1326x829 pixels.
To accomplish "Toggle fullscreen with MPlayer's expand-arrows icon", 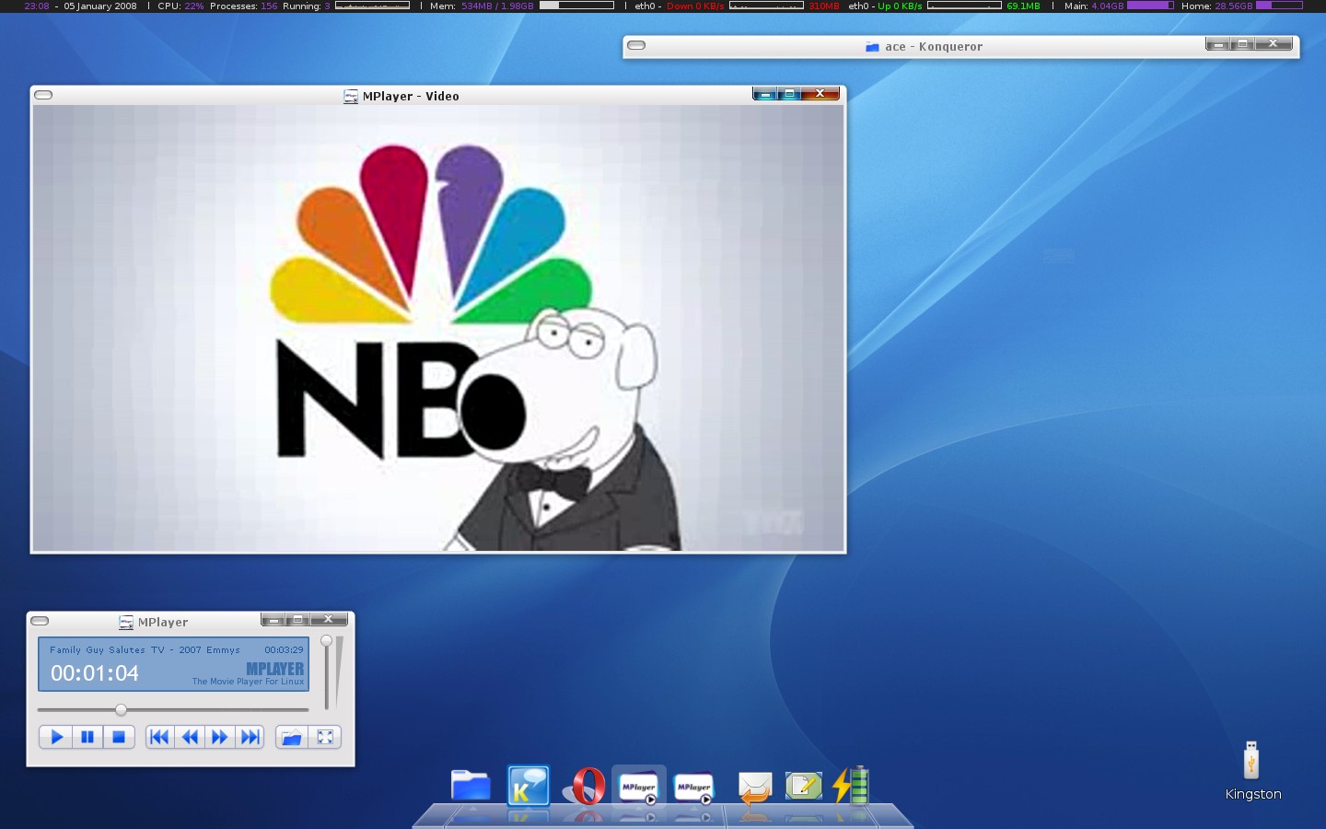I will 325,737.
